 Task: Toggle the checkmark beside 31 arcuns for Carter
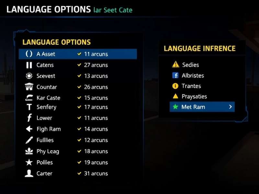(x=79, y=174)
